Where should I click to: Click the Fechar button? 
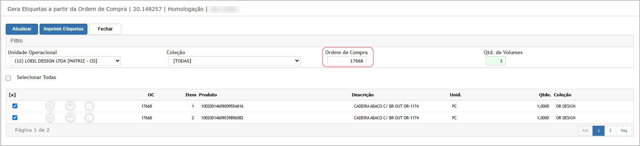coord(105,29)
